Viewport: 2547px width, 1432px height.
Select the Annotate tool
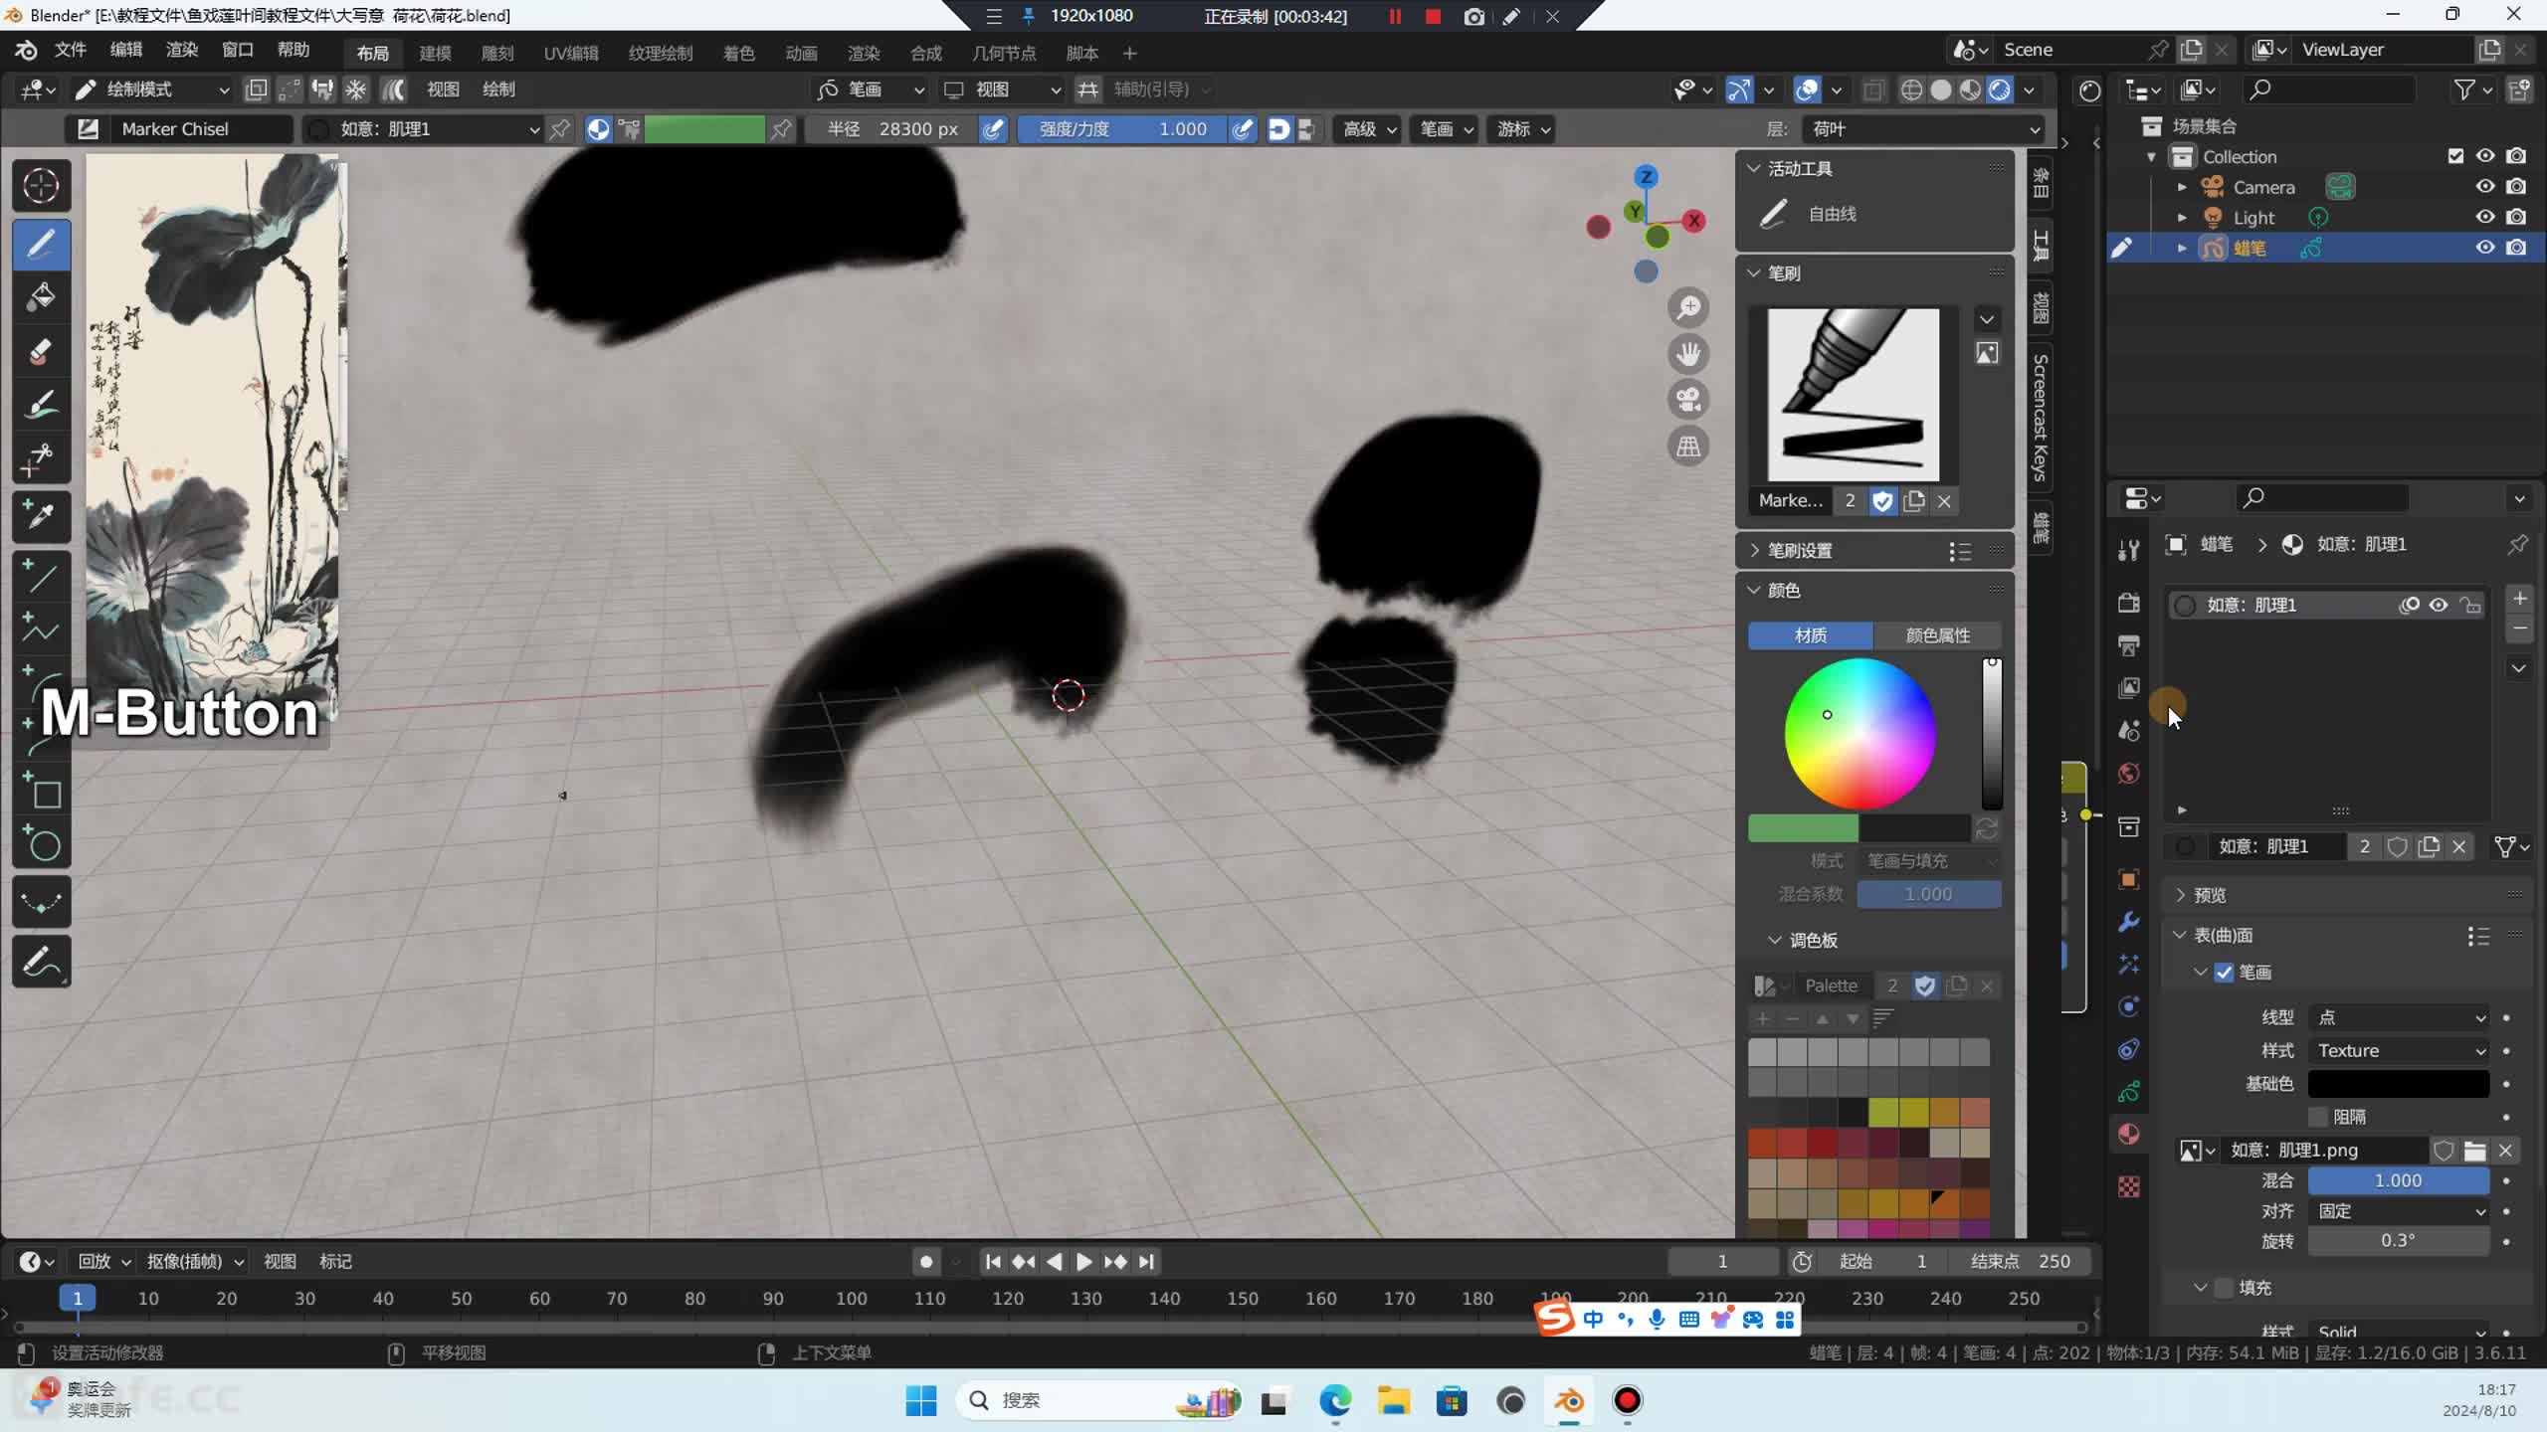click(41, 962)
